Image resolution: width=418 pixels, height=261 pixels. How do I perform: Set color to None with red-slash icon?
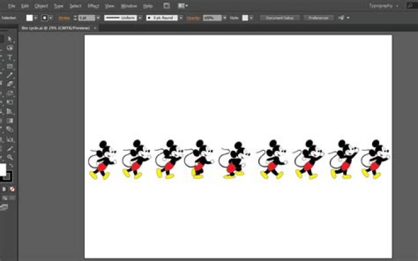pos(12,189)
